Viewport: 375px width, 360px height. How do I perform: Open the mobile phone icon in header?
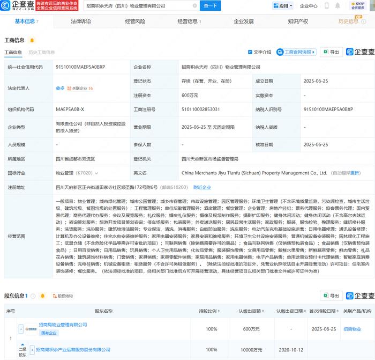pos(327,5)
